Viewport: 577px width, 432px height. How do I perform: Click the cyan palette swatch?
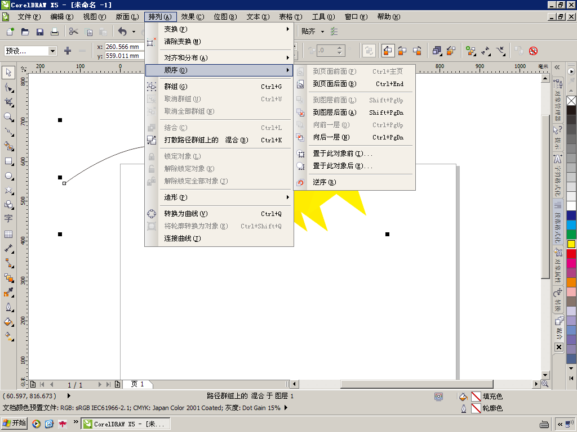tap(571, 225)
